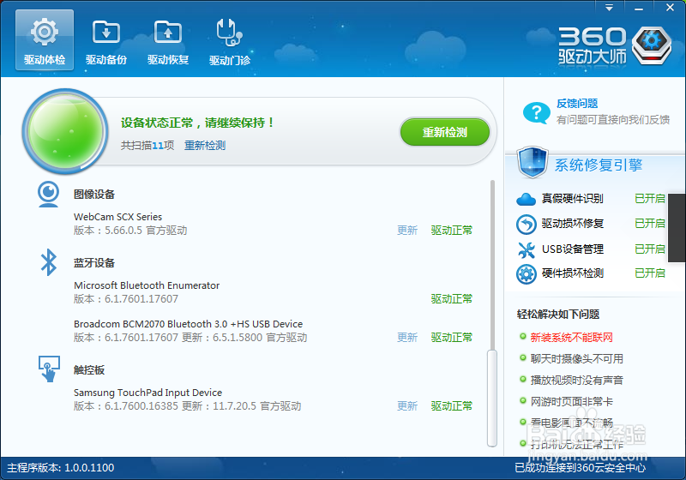This screenshot has height=480, width=686.
Task: Click 驱动正常 for Broadcom BCM2070 Bluetooth
Action: (x=452, y=338)
